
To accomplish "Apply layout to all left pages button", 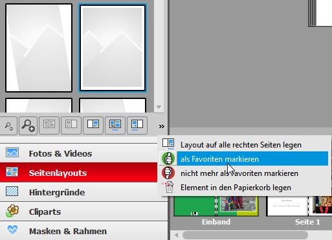I will tap(137, 125).
